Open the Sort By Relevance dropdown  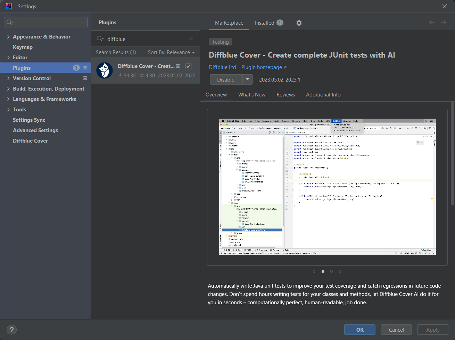[171, 52]
